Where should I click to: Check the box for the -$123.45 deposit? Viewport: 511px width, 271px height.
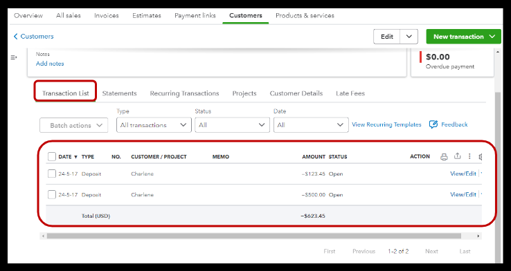pos(51,174)
